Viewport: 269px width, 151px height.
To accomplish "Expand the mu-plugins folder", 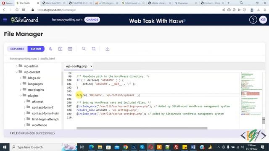I will tap(21, 90).
